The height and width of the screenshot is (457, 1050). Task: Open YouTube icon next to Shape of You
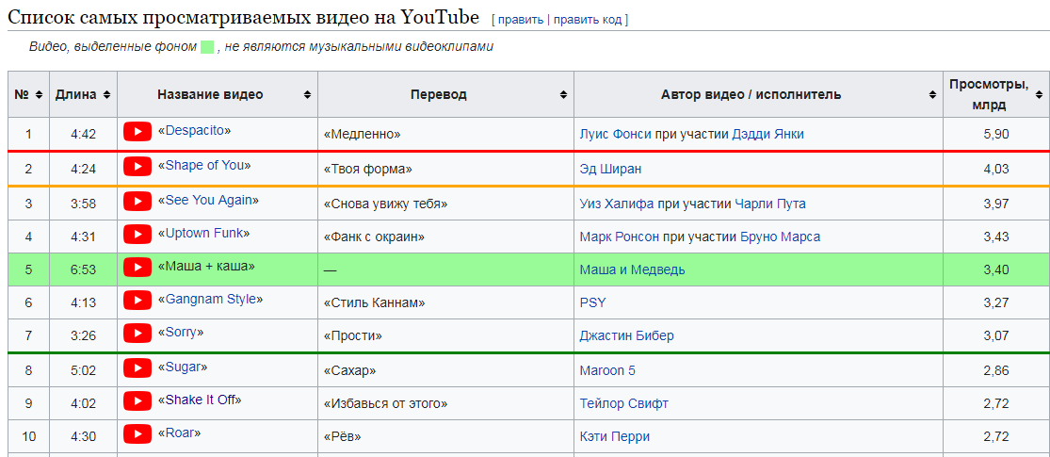coord(137,166)
